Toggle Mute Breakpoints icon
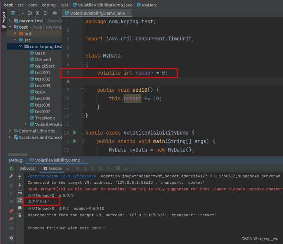Viewport: 283px width, 244px height. 11,219
